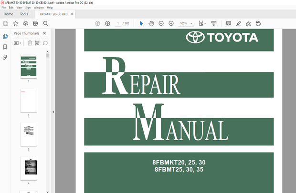Viewport: 296px width, 193px height.
Task: Click the sign document icon
Action: coord(248,23)
